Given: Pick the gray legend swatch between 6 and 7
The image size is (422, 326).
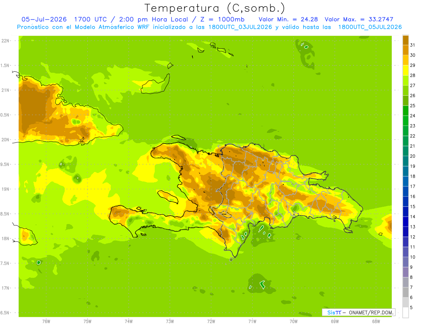Looking at the screenshot, I should (x=405, y=292).
